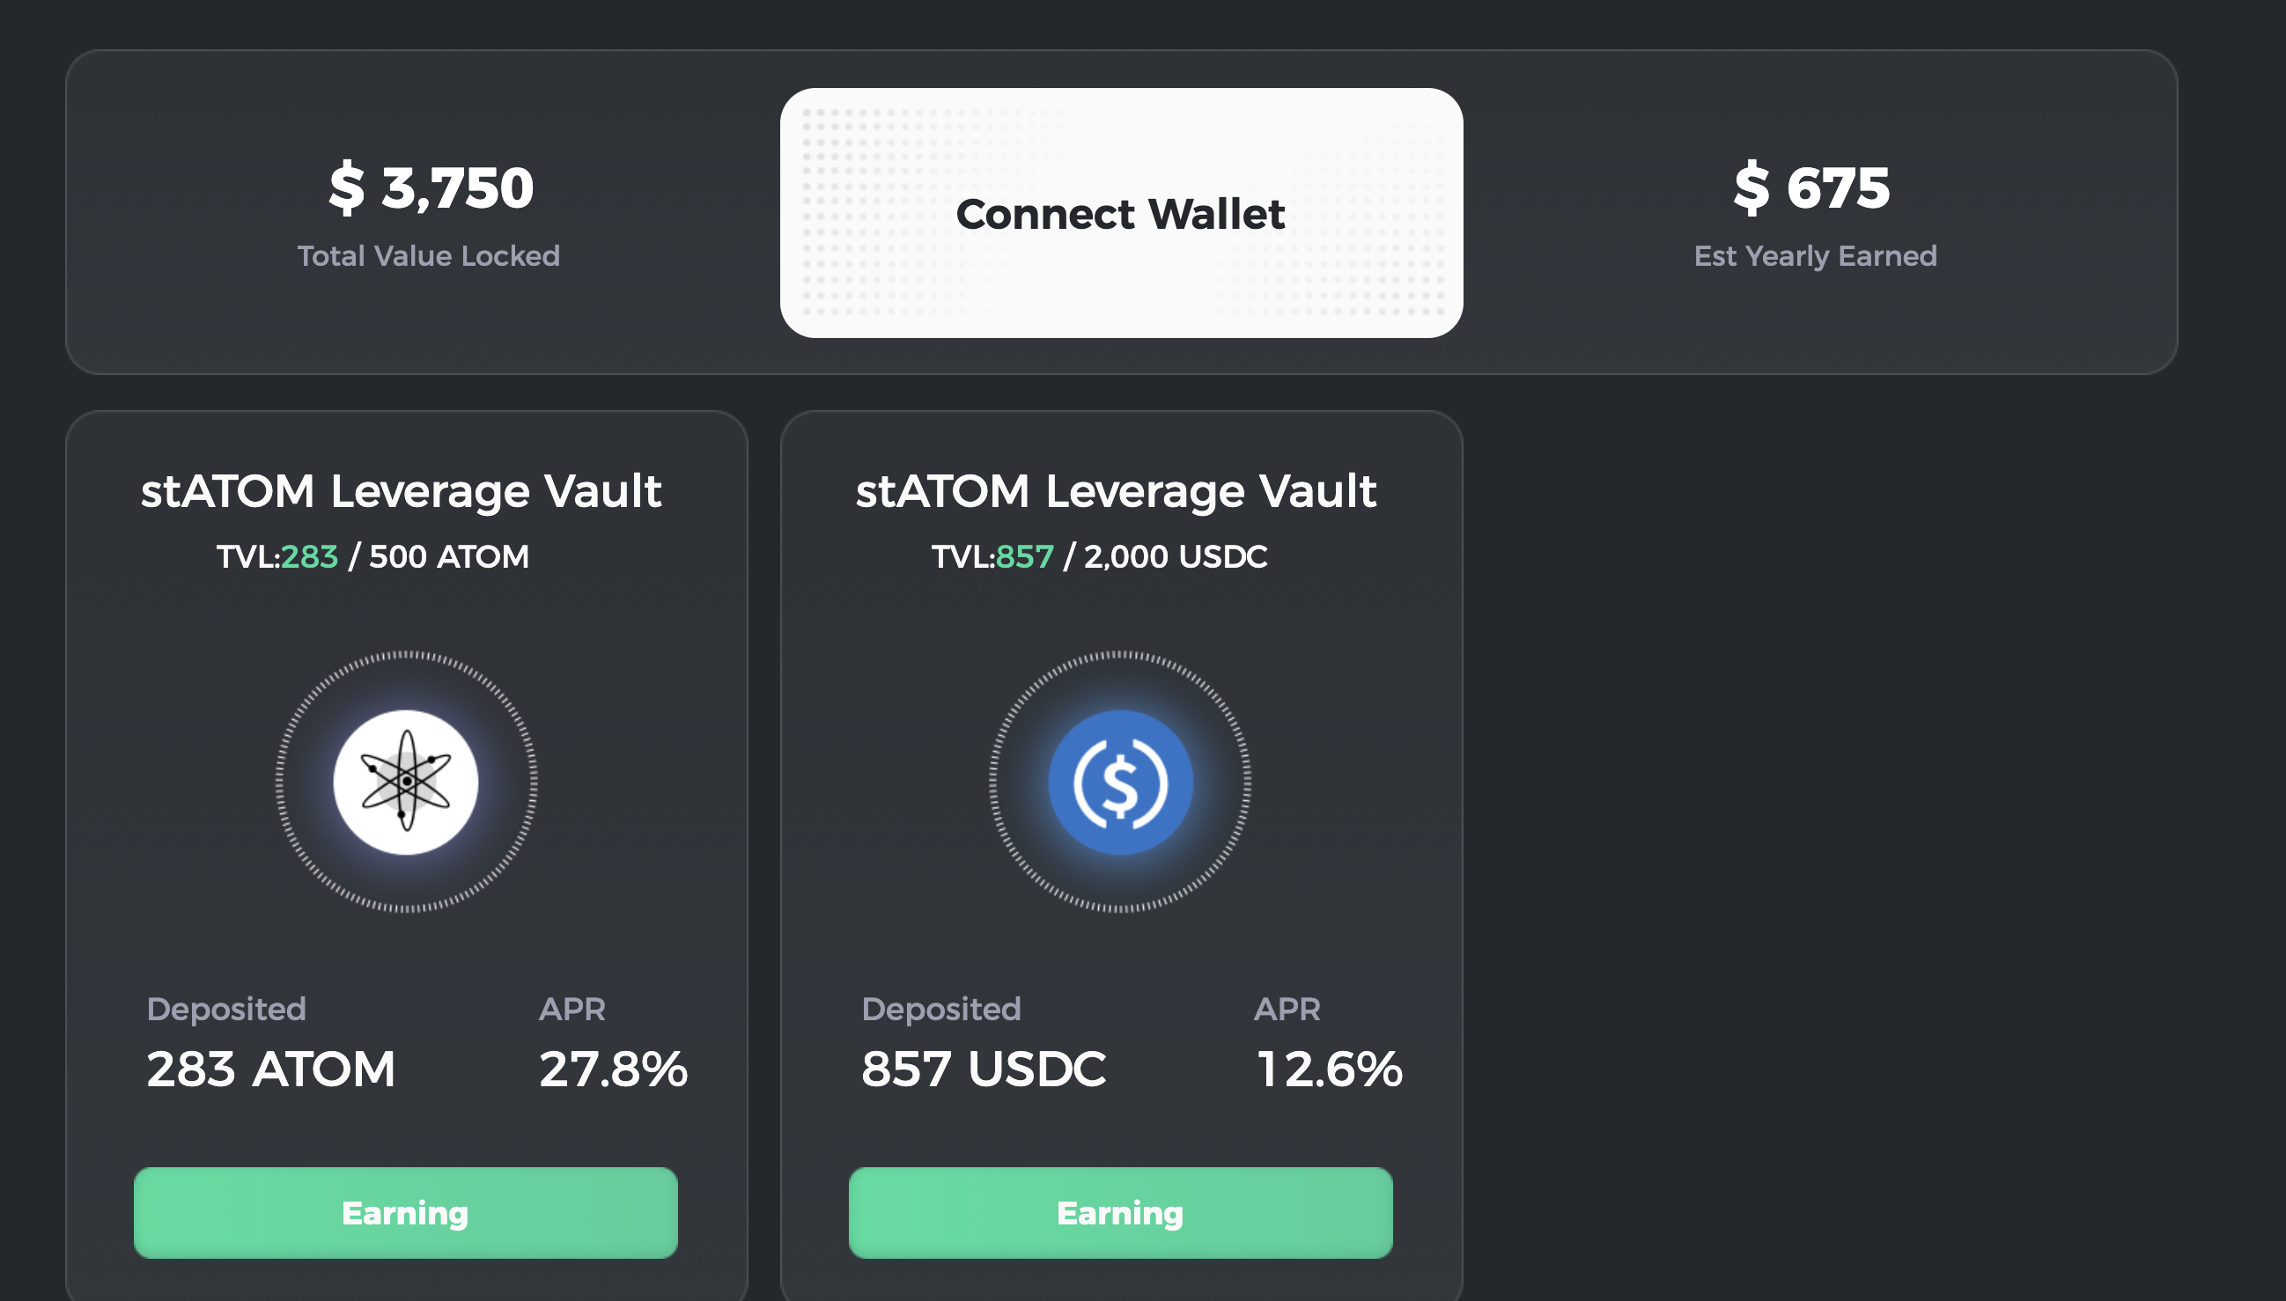Select the circular progress ring around USDC icon
Screen dimensions: 2286x1301
tap(1122, 657)
